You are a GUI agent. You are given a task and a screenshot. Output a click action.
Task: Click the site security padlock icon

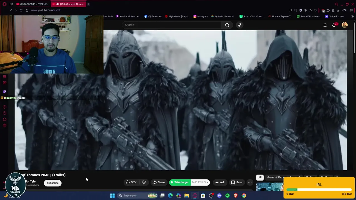click(27, 10)
